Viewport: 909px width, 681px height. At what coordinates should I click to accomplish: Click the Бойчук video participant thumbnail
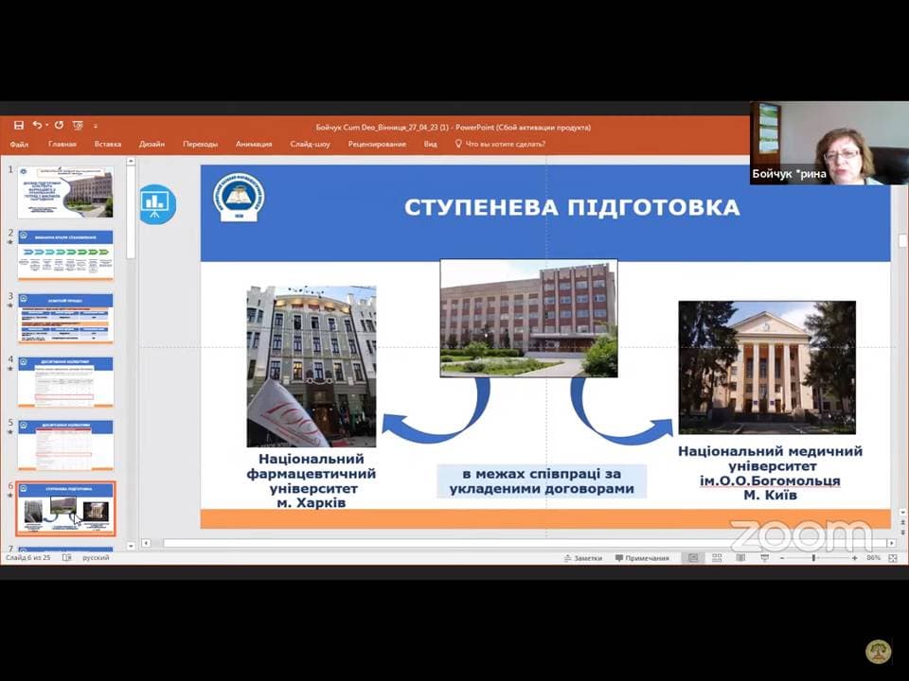coord(829,144)
